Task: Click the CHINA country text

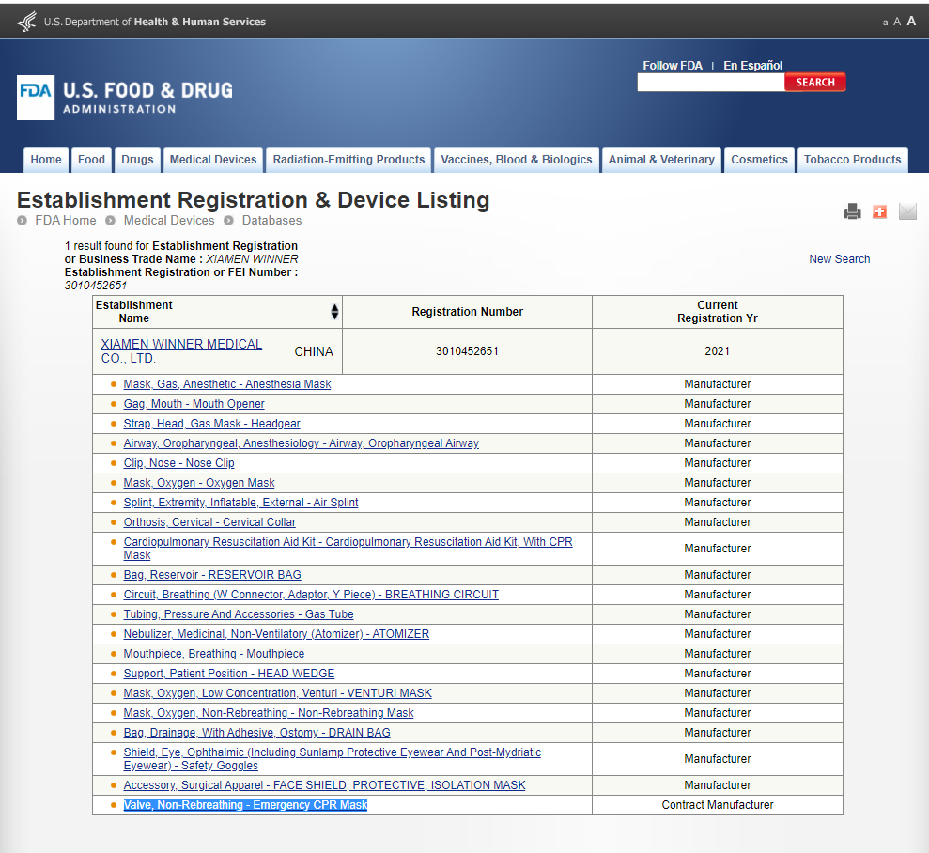Action: (314, 352)
